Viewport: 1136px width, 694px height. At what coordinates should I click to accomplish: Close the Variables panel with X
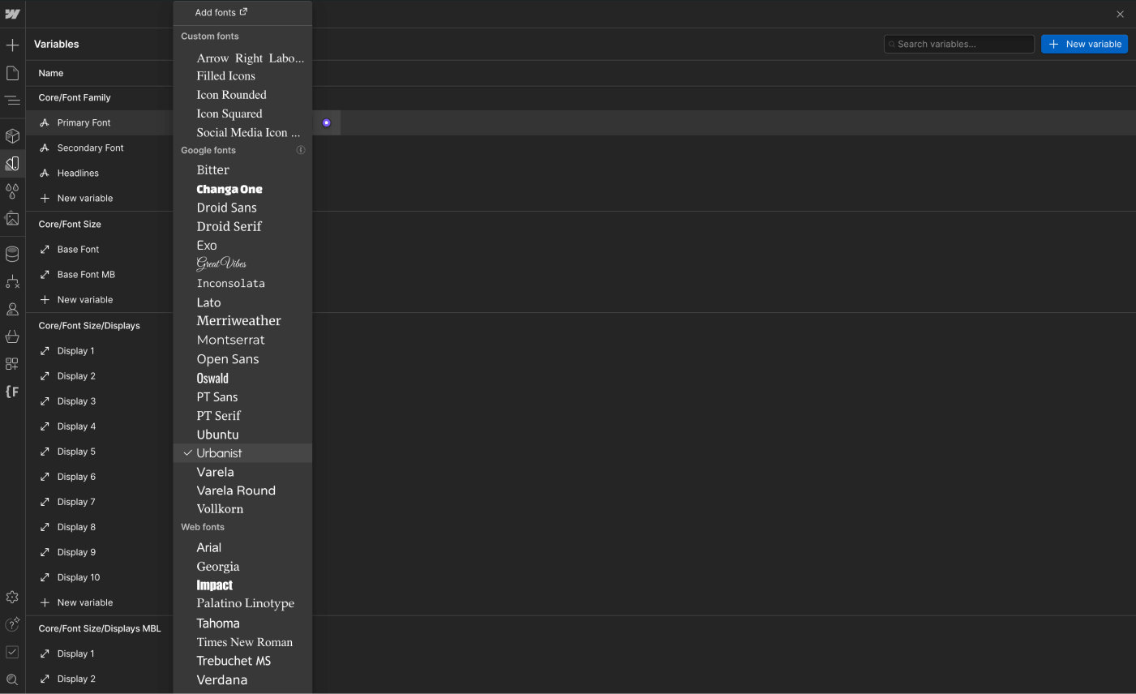pyautogui.click(x=1120, y=15)
